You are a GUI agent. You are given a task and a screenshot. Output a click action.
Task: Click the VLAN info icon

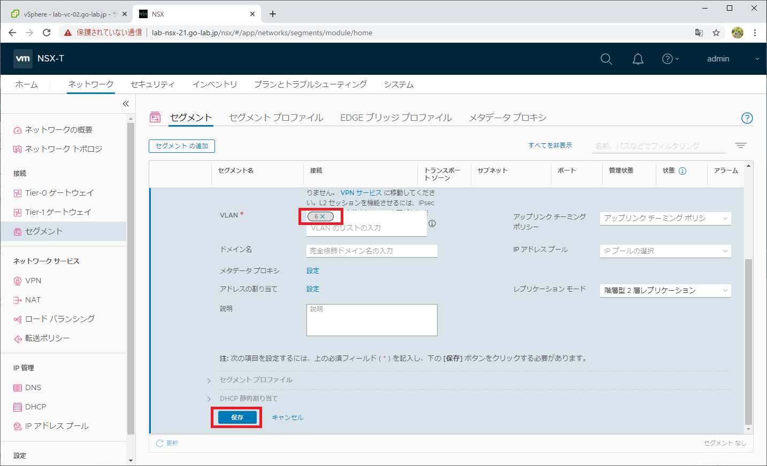(432, 223)
